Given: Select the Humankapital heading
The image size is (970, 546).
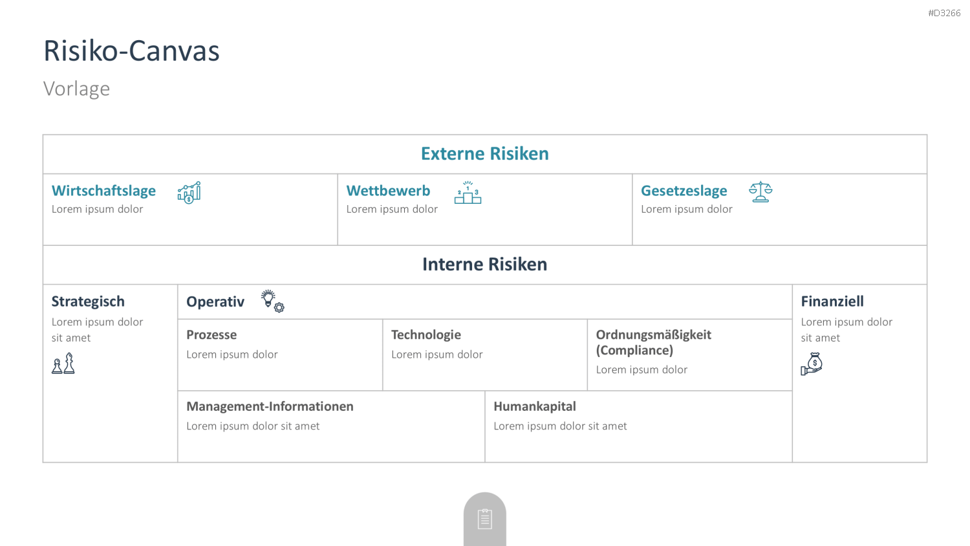Looking at the screenshot, I should click(535, 406).
